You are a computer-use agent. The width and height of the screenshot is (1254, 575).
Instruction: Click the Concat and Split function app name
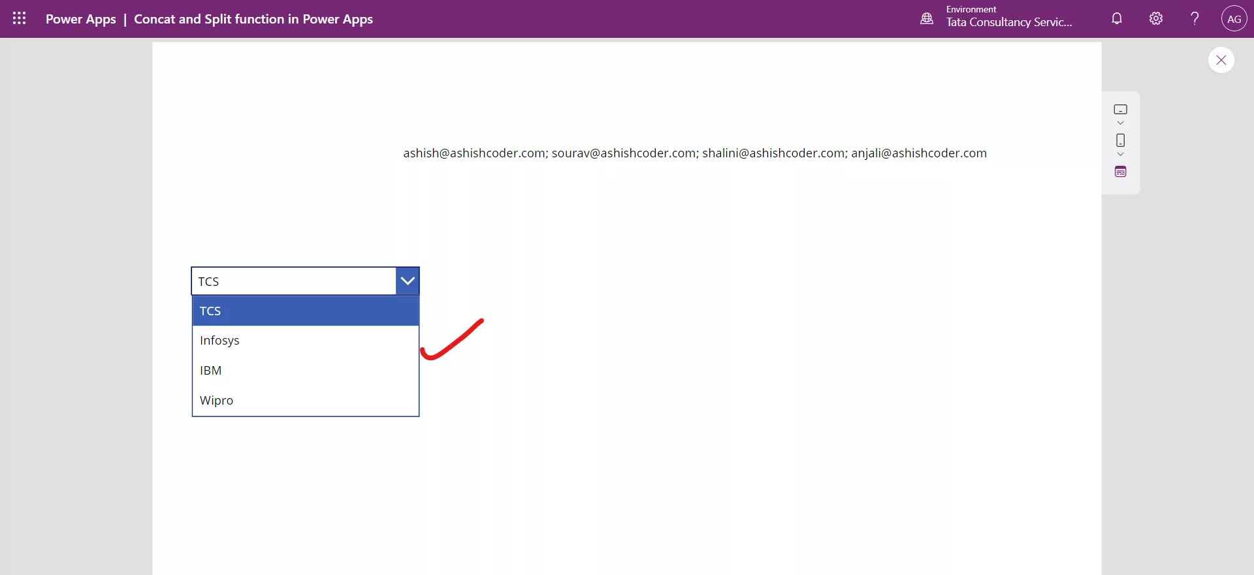(253, 19)
